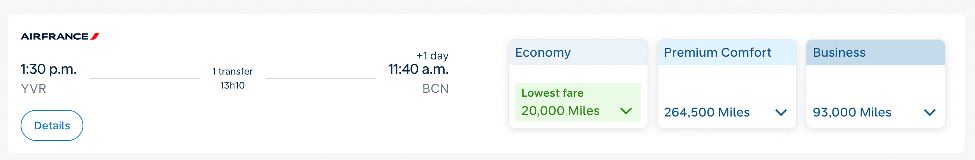Click the route line after departure time
The height and width of the screenshot is (160, 975).
[x=144, y=78]
